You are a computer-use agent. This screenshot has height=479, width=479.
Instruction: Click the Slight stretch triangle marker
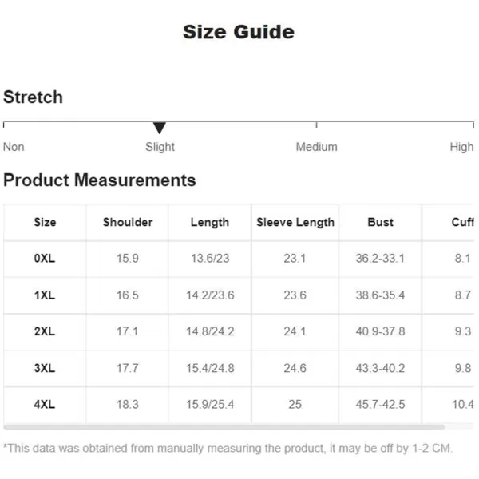(x=159, y=128)
